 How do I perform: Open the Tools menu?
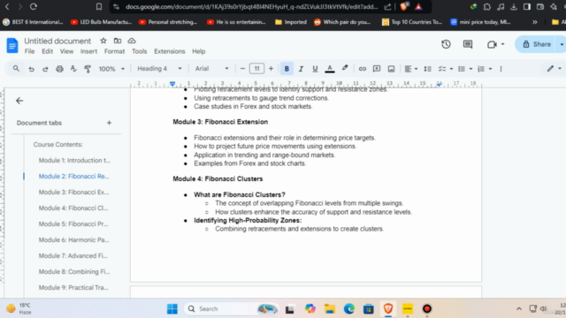click(140, 51)
